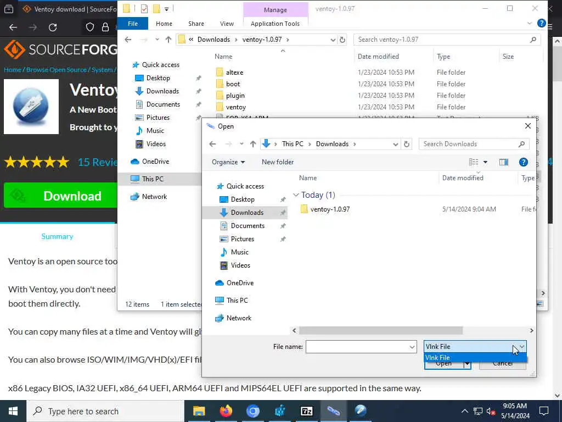The width and height of the screenshot is (562, 422).
Task: Click the green Download button
Action: pyautogui.click(x=60, y=196)
